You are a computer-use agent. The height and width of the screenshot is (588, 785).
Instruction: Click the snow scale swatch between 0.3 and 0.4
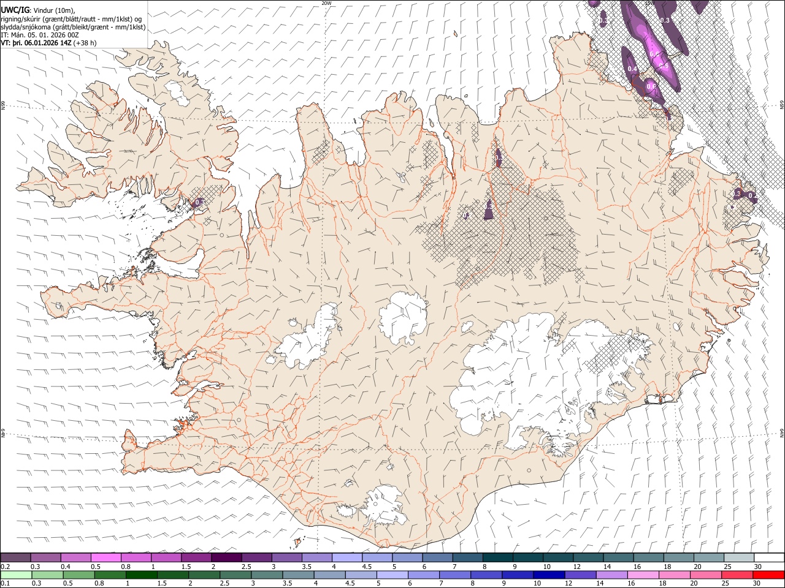[46, 557]
